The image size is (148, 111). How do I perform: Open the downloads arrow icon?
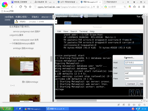tap(139, 7)
